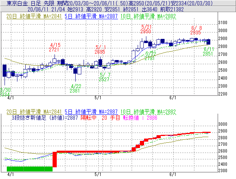Viewport: 236px width, 179px height.
Task: Click 10日 終値平滑 MA=2882 legend in 新値足 chart
Action: coord(148,112)
